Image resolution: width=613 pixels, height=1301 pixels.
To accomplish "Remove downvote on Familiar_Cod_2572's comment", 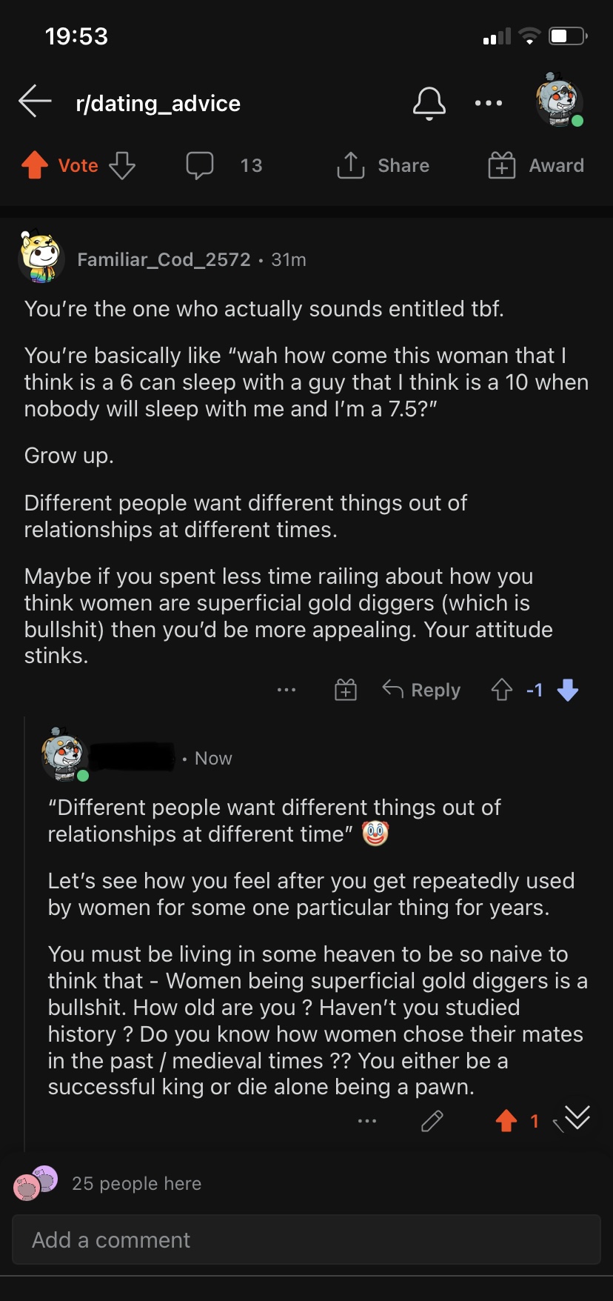I will pyautogui.click(x=568, y=690).
